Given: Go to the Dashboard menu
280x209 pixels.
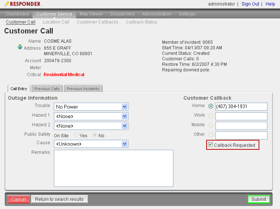Looking at the screenshot, I should tap(17, 14).
